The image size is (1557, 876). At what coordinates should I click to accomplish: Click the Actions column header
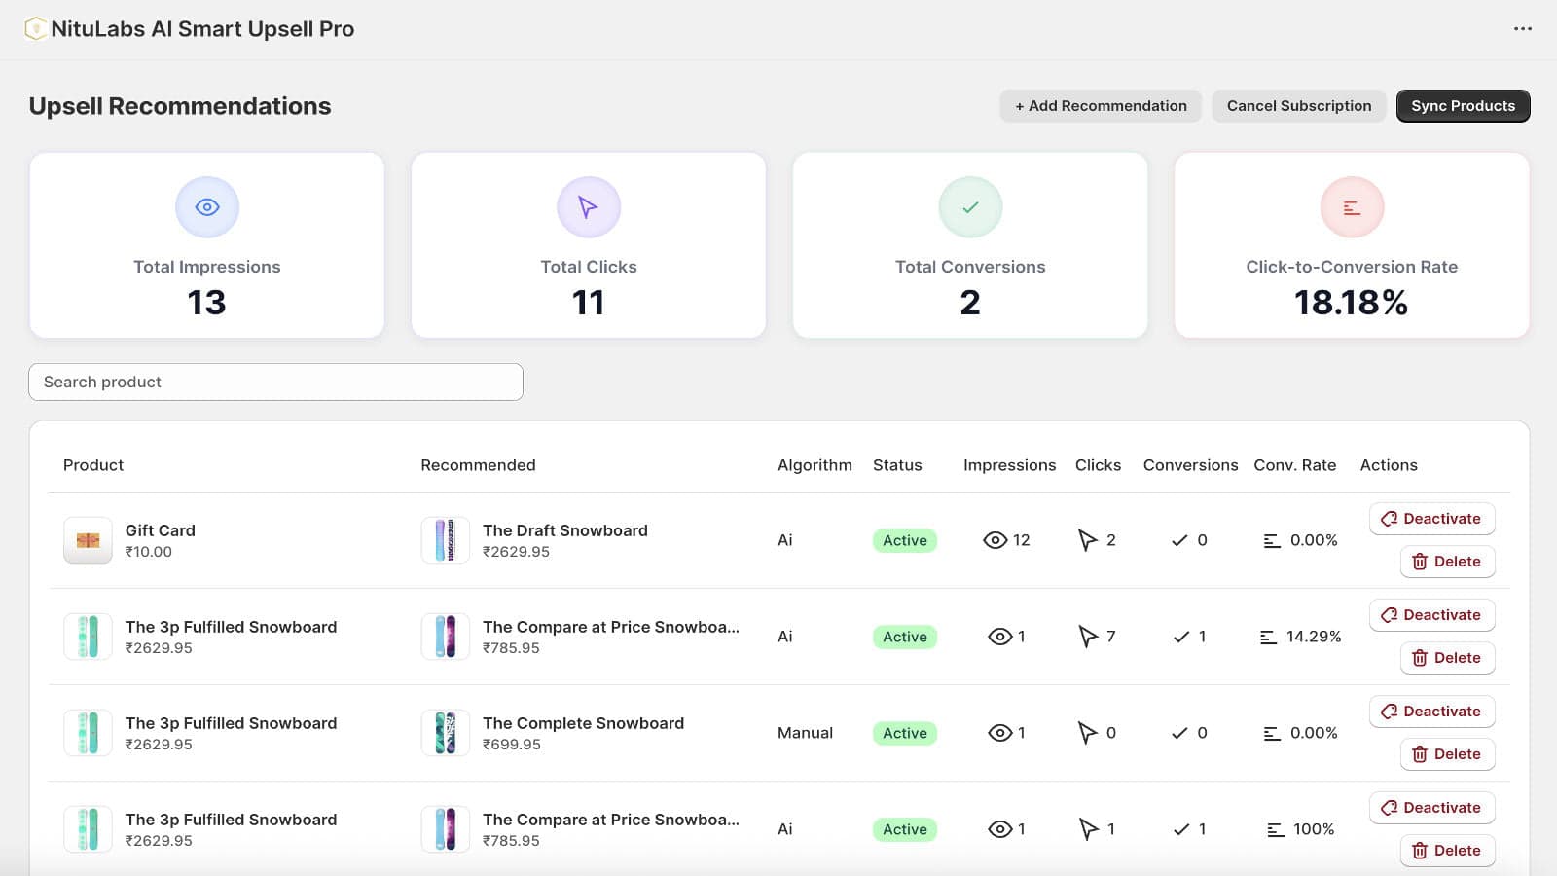[x=1389, y=465]
